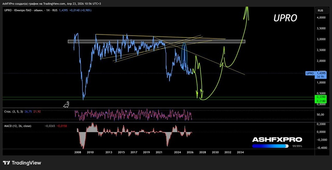Click the 2034 year label on time axis

coord(240,152)
